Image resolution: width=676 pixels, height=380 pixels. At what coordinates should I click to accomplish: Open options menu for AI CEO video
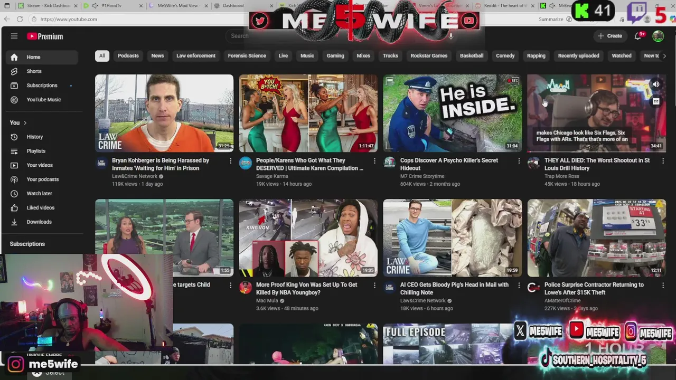pyautogui.click(x=519, y=286)
